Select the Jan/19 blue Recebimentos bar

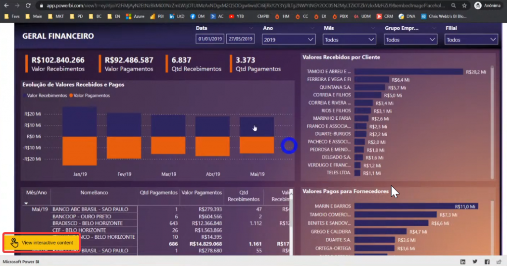pos(79,121)
